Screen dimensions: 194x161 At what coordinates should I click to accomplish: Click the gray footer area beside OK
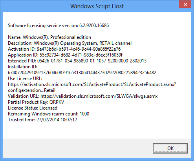tap(78, 148)
